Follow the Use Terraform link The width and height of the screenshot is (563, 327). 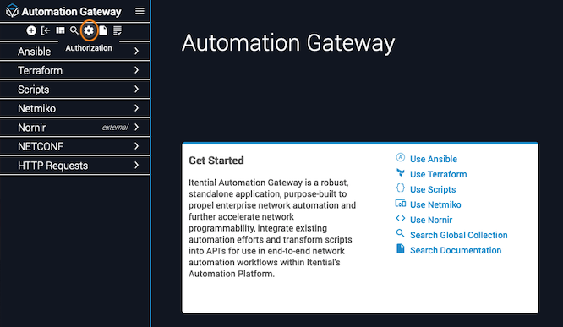pos(439,174)
